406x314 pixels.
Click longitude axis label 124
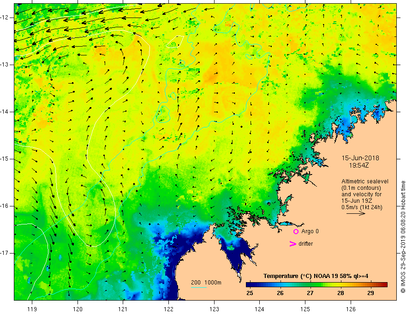260,309
